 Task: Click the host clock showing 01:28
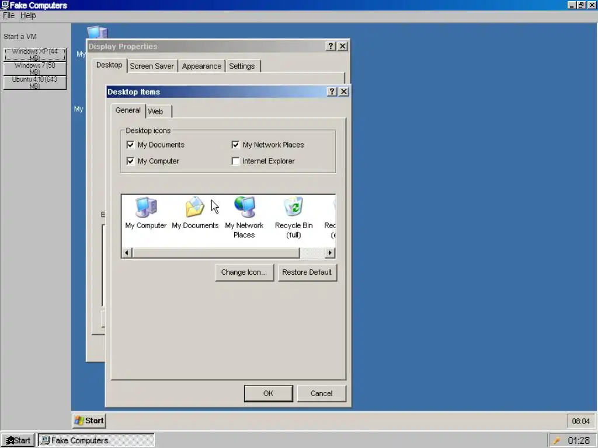pos(579,440)
